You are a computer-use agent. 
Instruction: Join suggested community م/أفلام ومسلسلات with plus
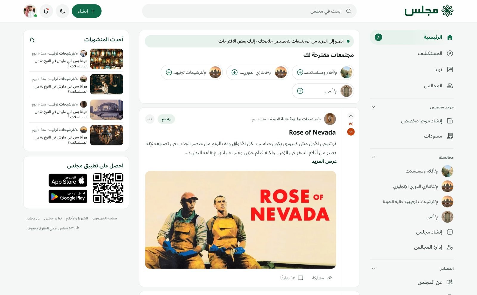tap(300, 72)
